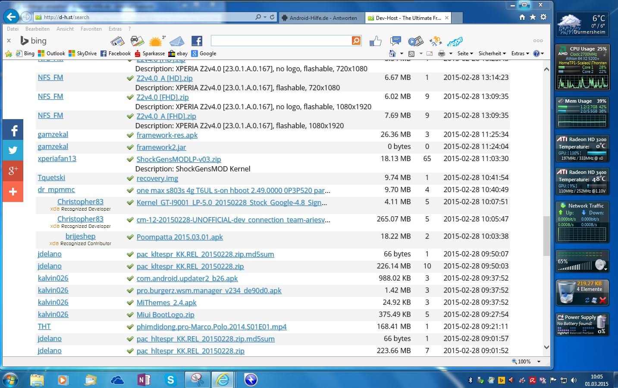The image size is (618, 388).
Task: Open the Outlook favorites bar link
Action: tap(52, 54)
